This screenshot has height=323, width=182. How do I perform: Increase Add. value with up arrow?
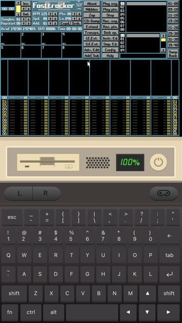coord(50,23)
